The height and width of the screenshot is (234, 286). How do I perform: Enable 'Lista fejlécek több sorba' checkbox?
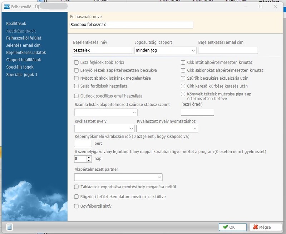tap(76, 63)
